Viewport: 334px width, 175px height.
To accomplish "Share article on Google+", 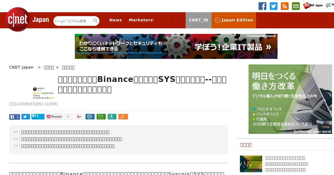I will point(79,117).
